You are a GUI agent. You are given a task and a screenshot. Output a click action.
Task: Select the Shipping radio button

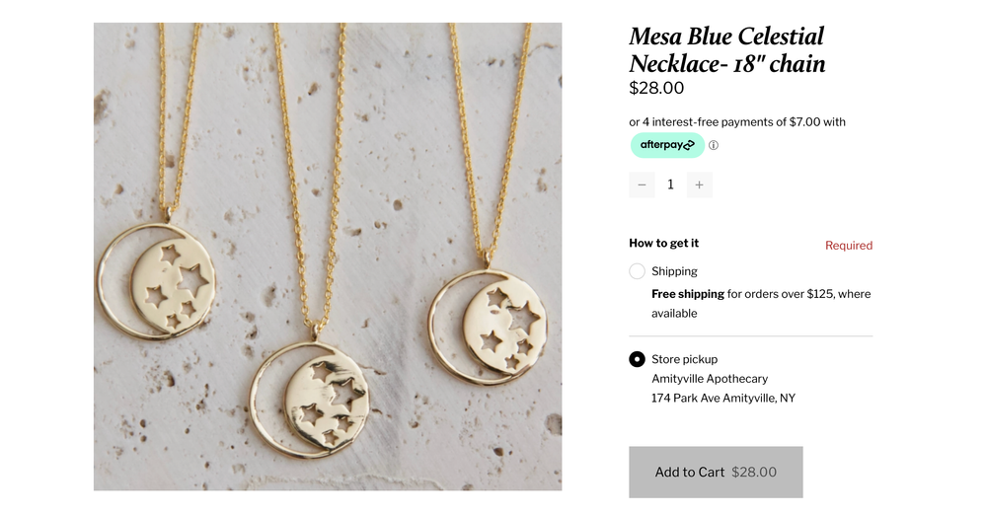(637, 271)
